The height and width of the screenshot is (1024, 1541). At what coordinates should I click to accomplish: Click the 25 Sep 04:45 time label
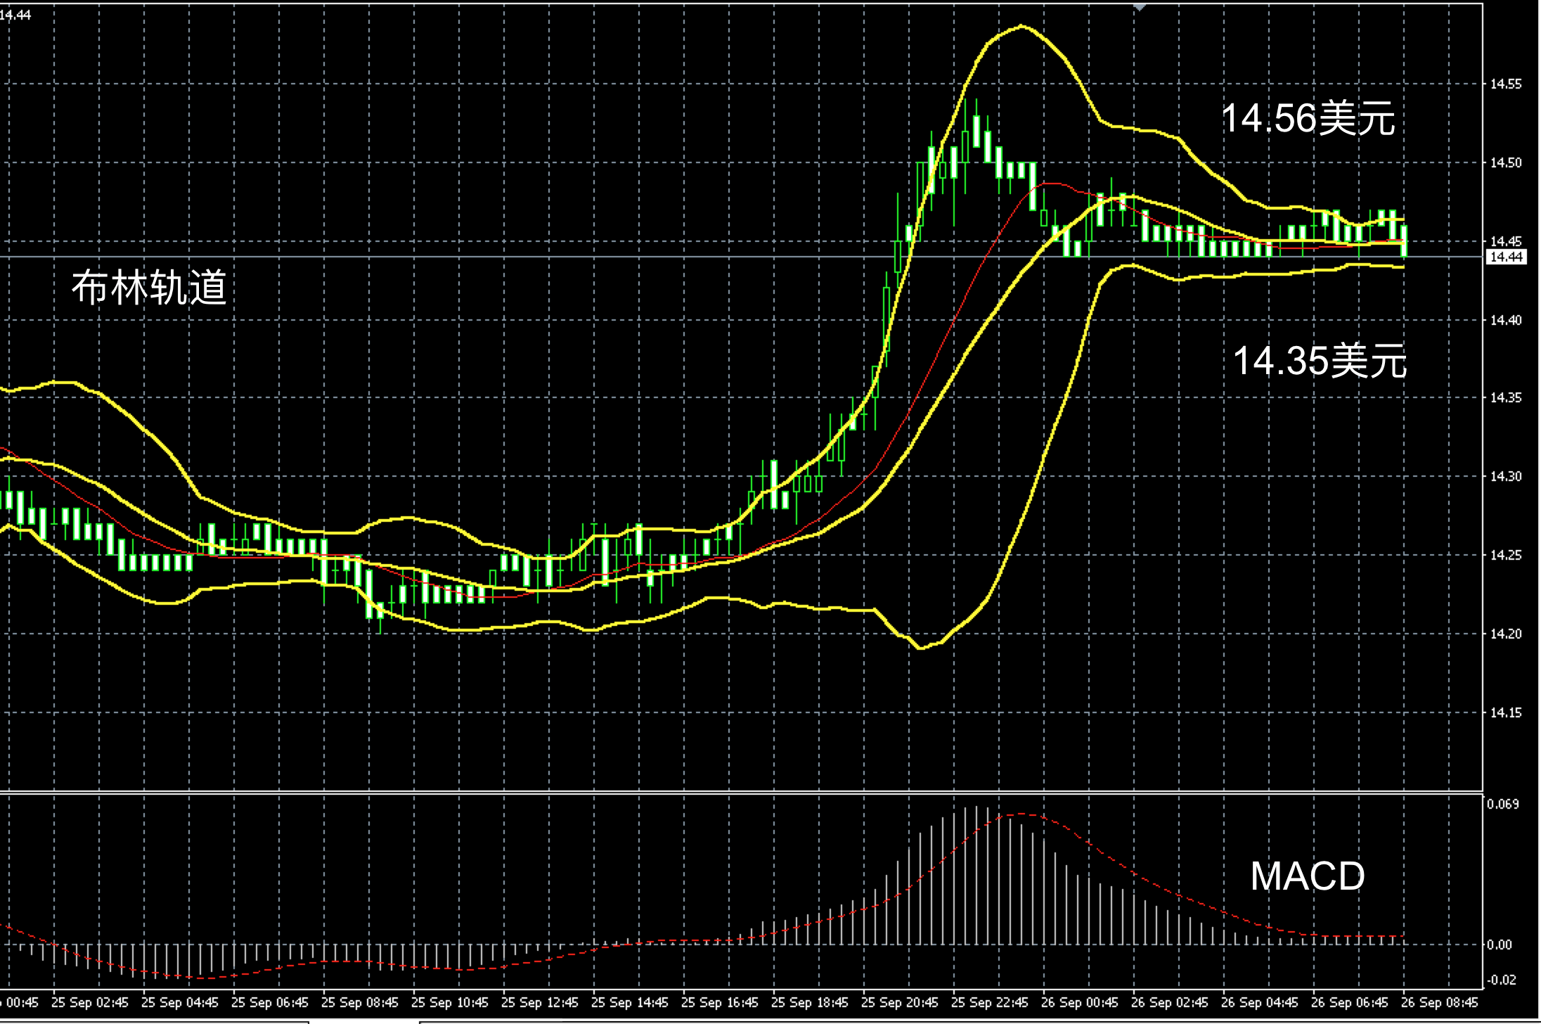pos(180,1003)
